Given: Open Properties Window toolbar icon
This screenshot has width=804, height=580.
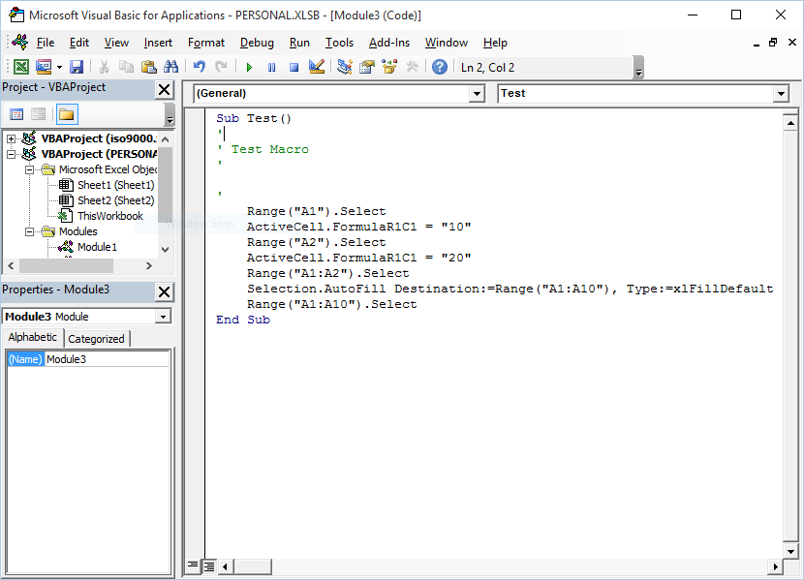Looking at the screenshot, I should click(367, 67).
